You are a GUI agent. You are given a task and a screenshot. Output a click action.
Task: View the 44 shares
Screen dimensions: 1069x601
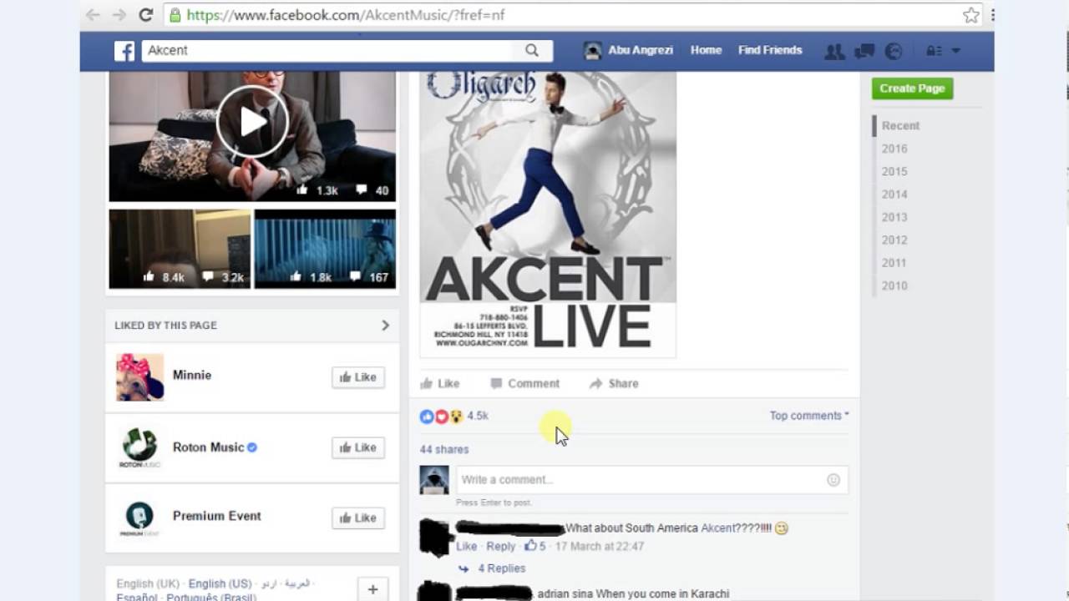pyautogui.click(x=444, y=449)
